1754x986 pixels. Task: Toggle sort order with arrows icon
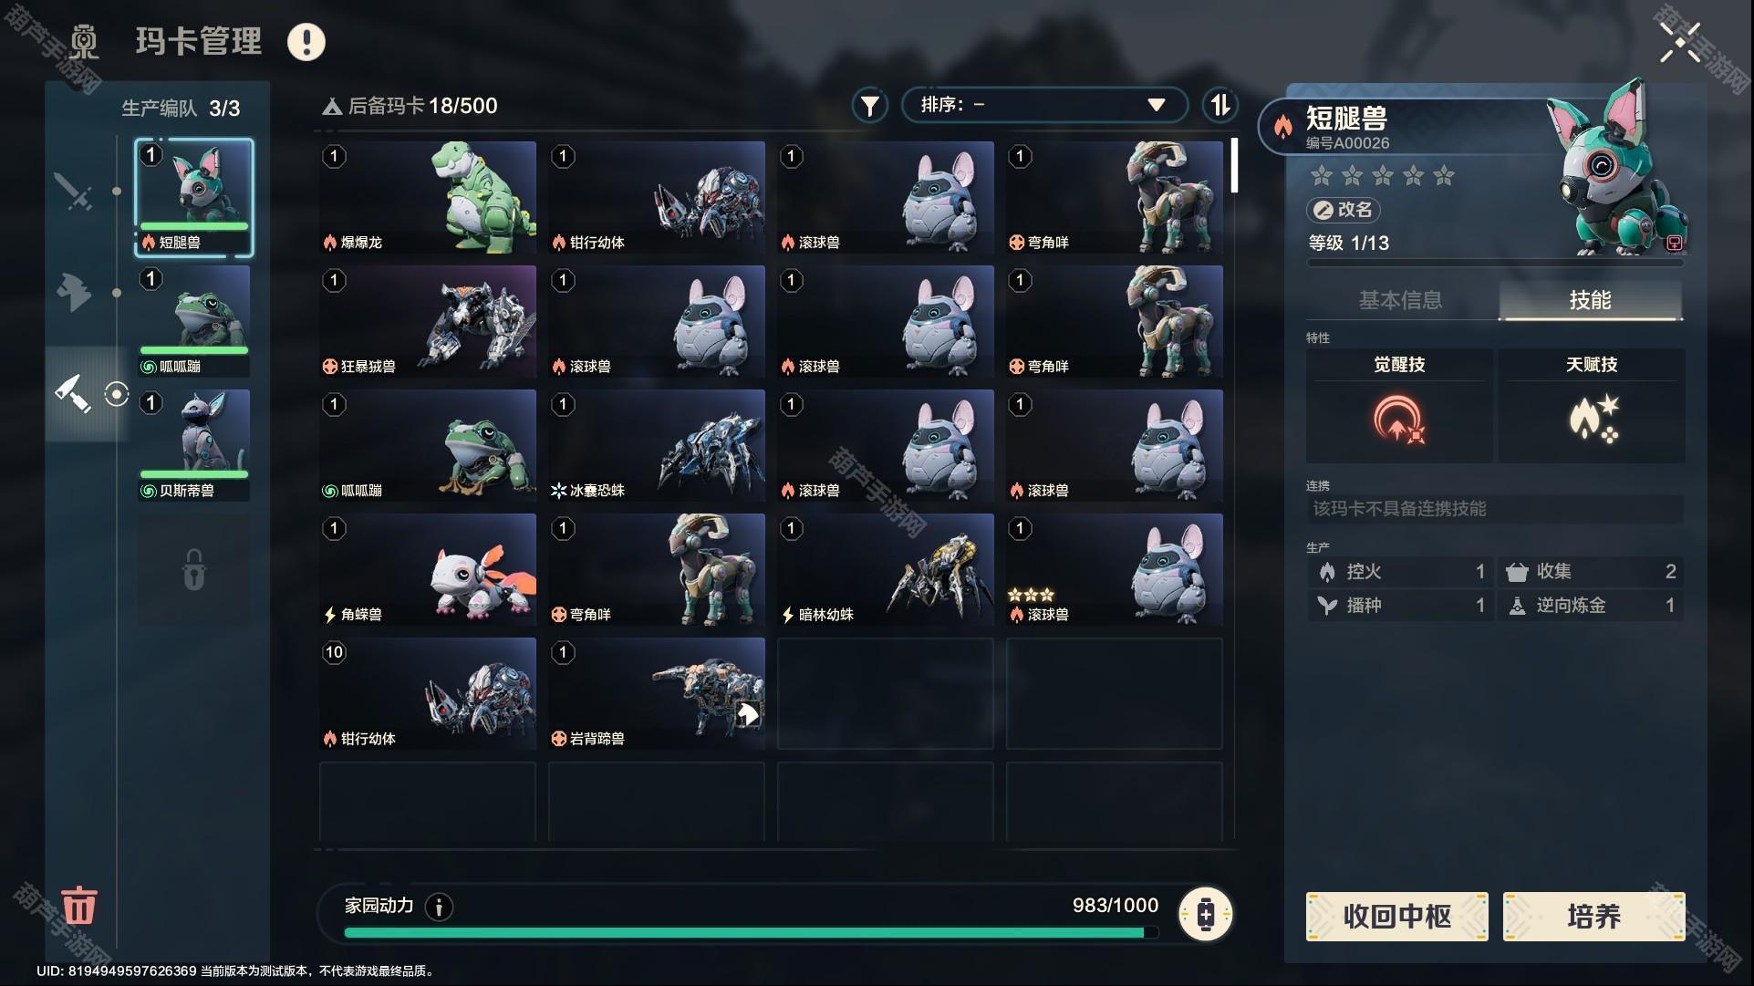pyautogui.click(x=1219, y=105)
